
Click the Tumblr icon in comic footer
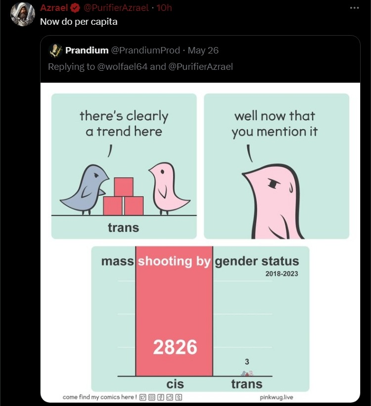(179, 397)
